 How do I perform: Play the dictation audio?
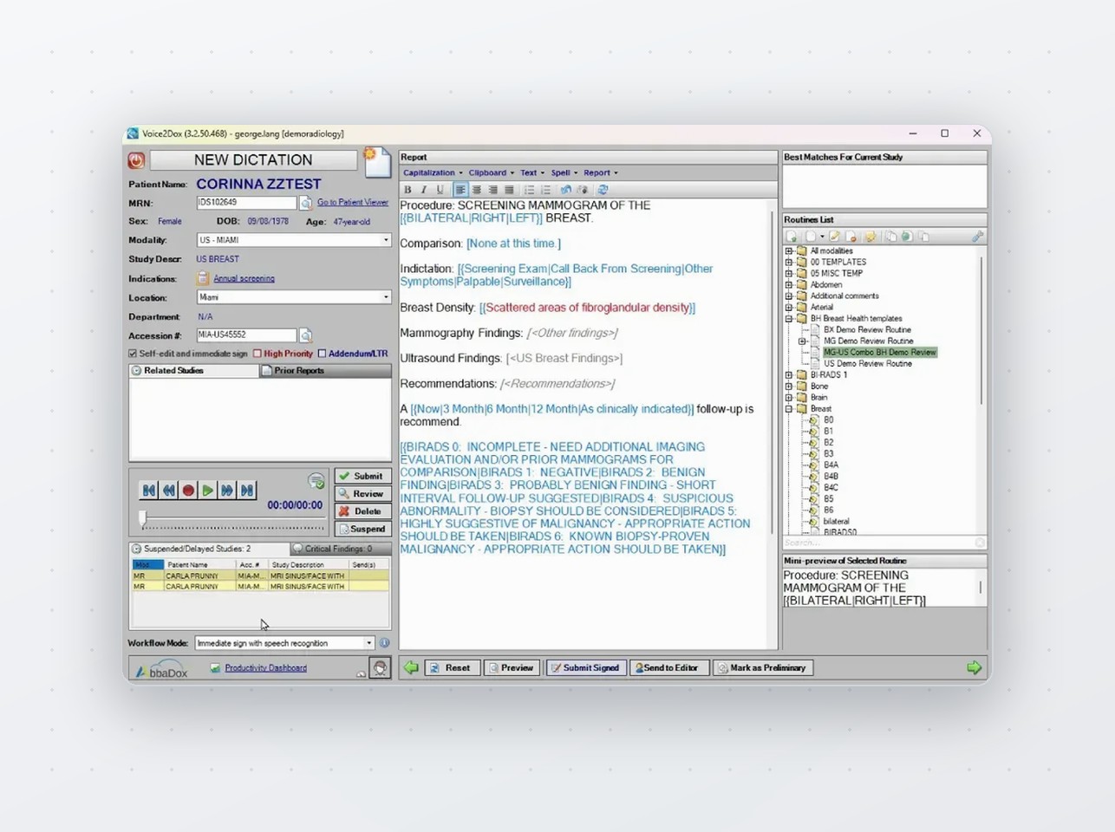208,491
